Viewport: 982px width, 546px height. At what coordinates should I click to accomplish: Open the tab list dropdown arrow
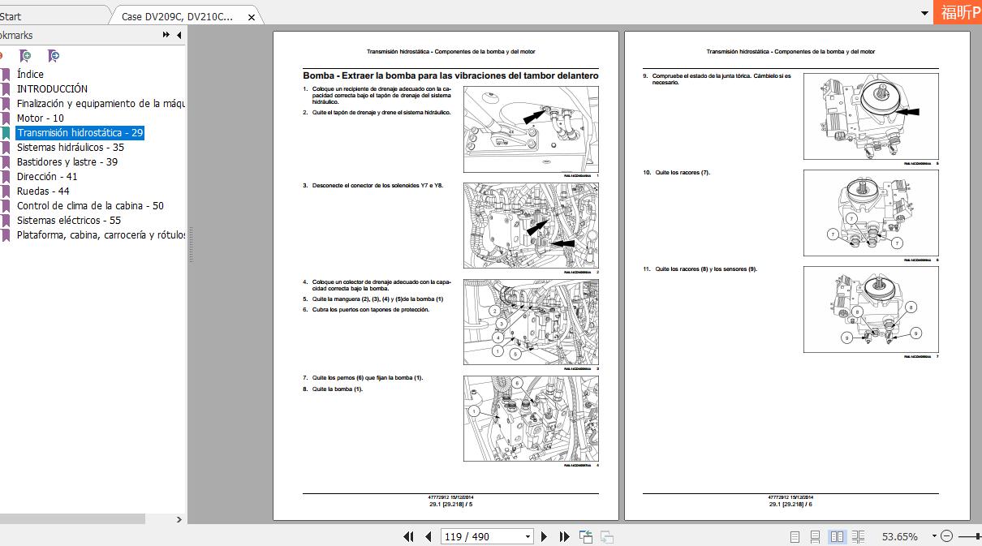924,14
